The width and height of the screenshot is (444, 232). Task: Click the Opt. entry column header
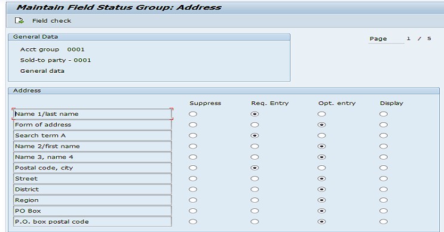(x=336, y=103)
